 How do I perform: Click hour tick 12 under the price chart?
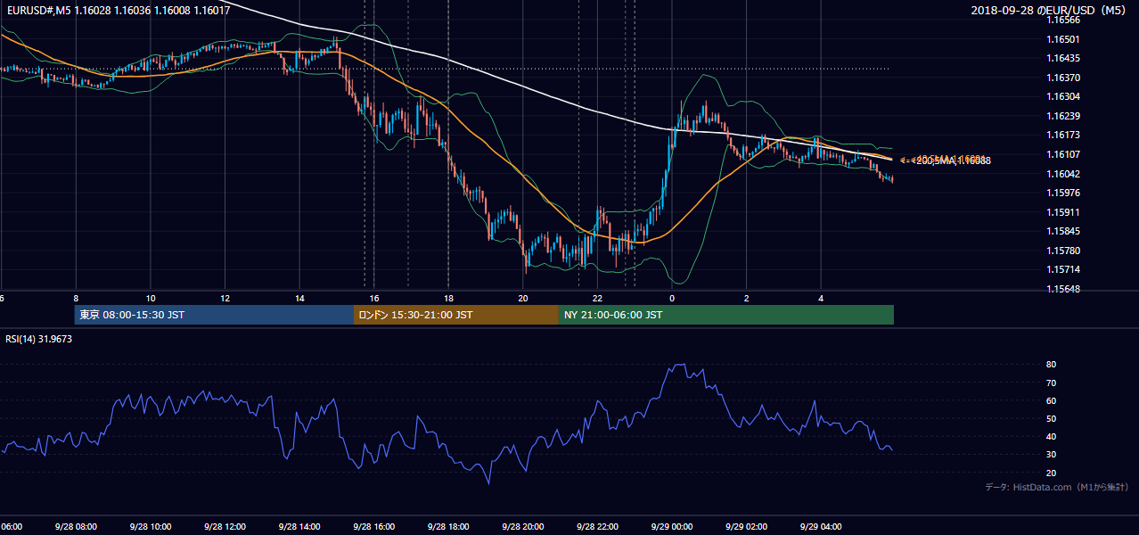point(225,299)
